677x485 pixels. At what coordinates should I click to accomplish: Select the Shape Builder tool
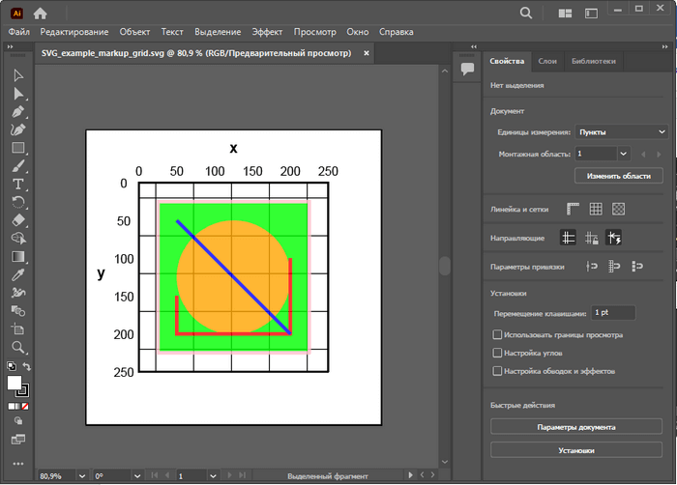(x=18, y=239)
